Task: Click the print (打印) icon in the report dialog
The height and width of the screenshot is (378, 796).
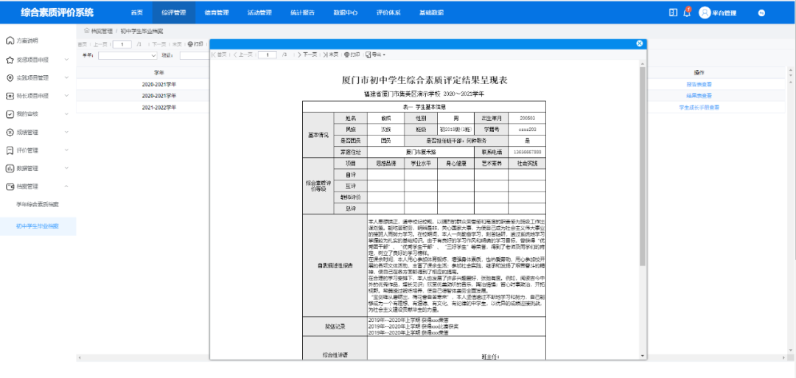Action: click(352, 55)
